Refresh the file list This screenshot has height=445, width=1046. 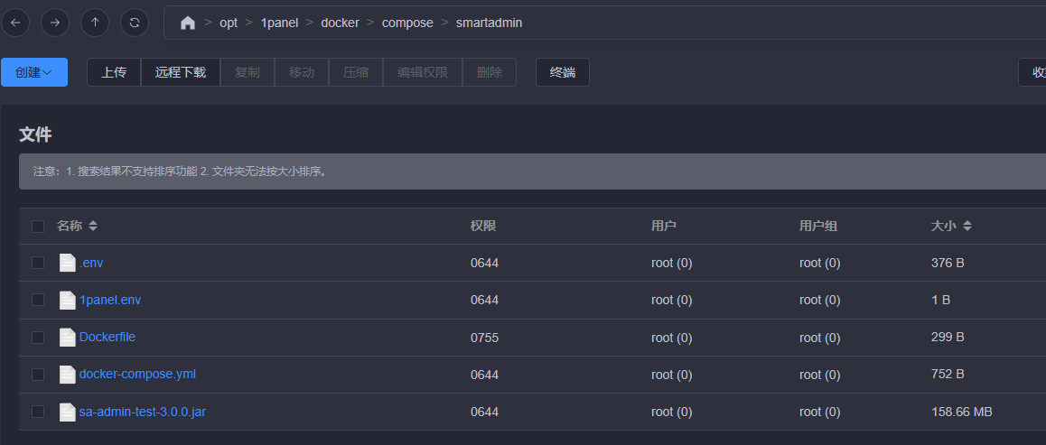[134, 23]
